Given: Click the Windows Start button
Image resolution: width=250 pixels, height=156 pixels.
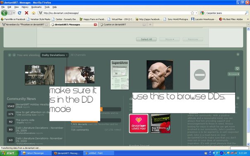Looking at the screenshot, I should click(9, 153).
